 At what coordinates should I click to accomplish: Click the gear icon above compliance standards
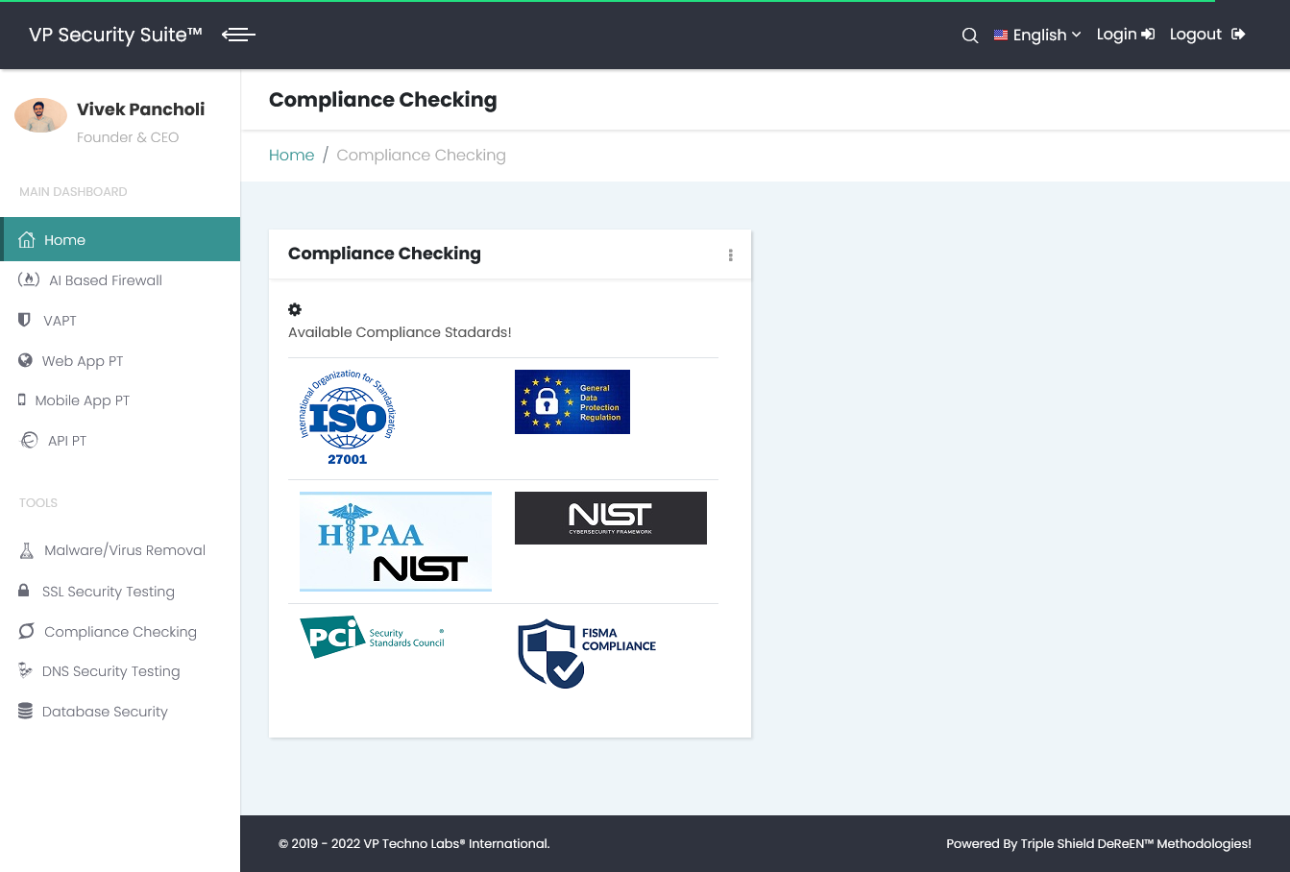(295, 309)
